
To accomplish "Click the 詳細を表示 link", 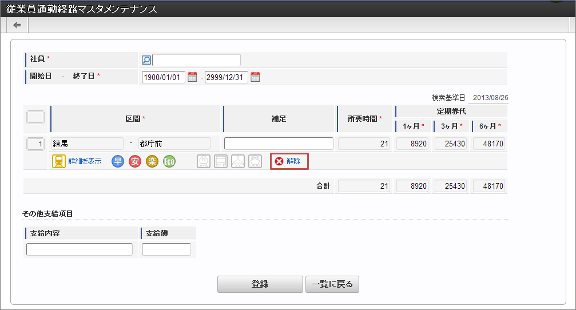I will tap(85, 161).
